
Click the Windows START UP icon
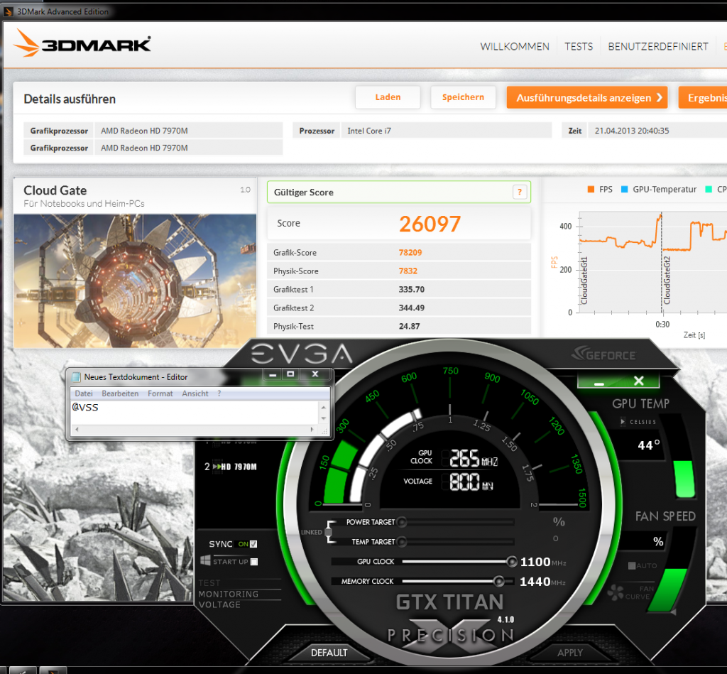click(x=205, y=560)
